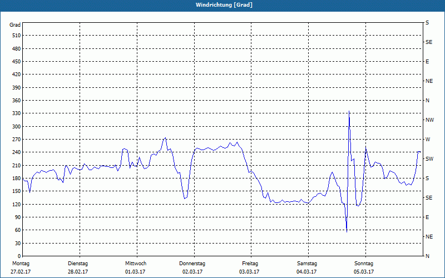Image resolution: width=445 pixels, height=278 pixels.
Task: Click the 270 value on left axis
Action: point(17,140)
